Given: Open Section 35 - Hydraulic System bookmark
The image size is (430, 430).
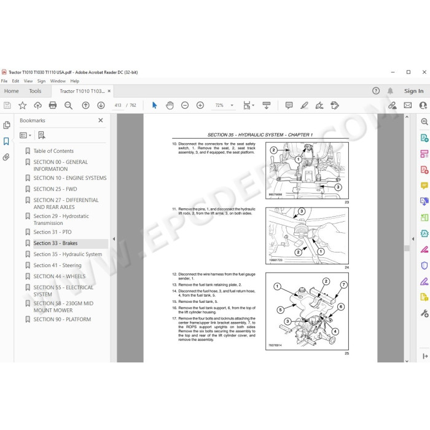Looking at the screenshot, I should tap(68, 254).
